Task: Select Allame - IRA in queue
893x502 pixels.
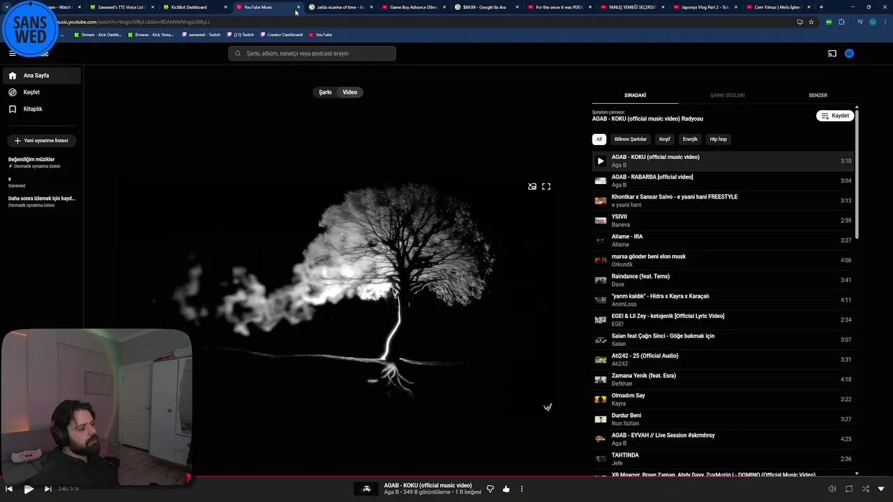Action: pyautogui.click(x=723, y=241)
